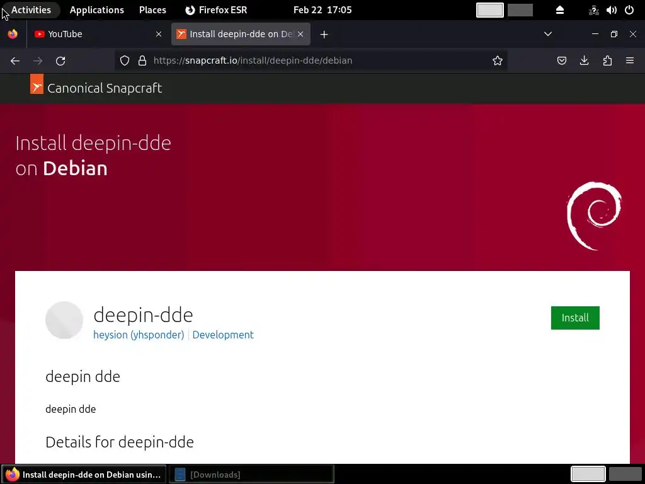The image size is (645, 484).
Task: Click the Canonical Snapcraft logo
Action: point(37,84)
